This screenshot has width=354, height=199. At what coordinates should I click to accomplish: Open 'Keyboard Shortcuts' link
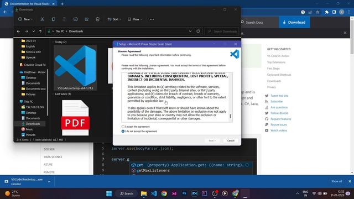tap(279, 75)
